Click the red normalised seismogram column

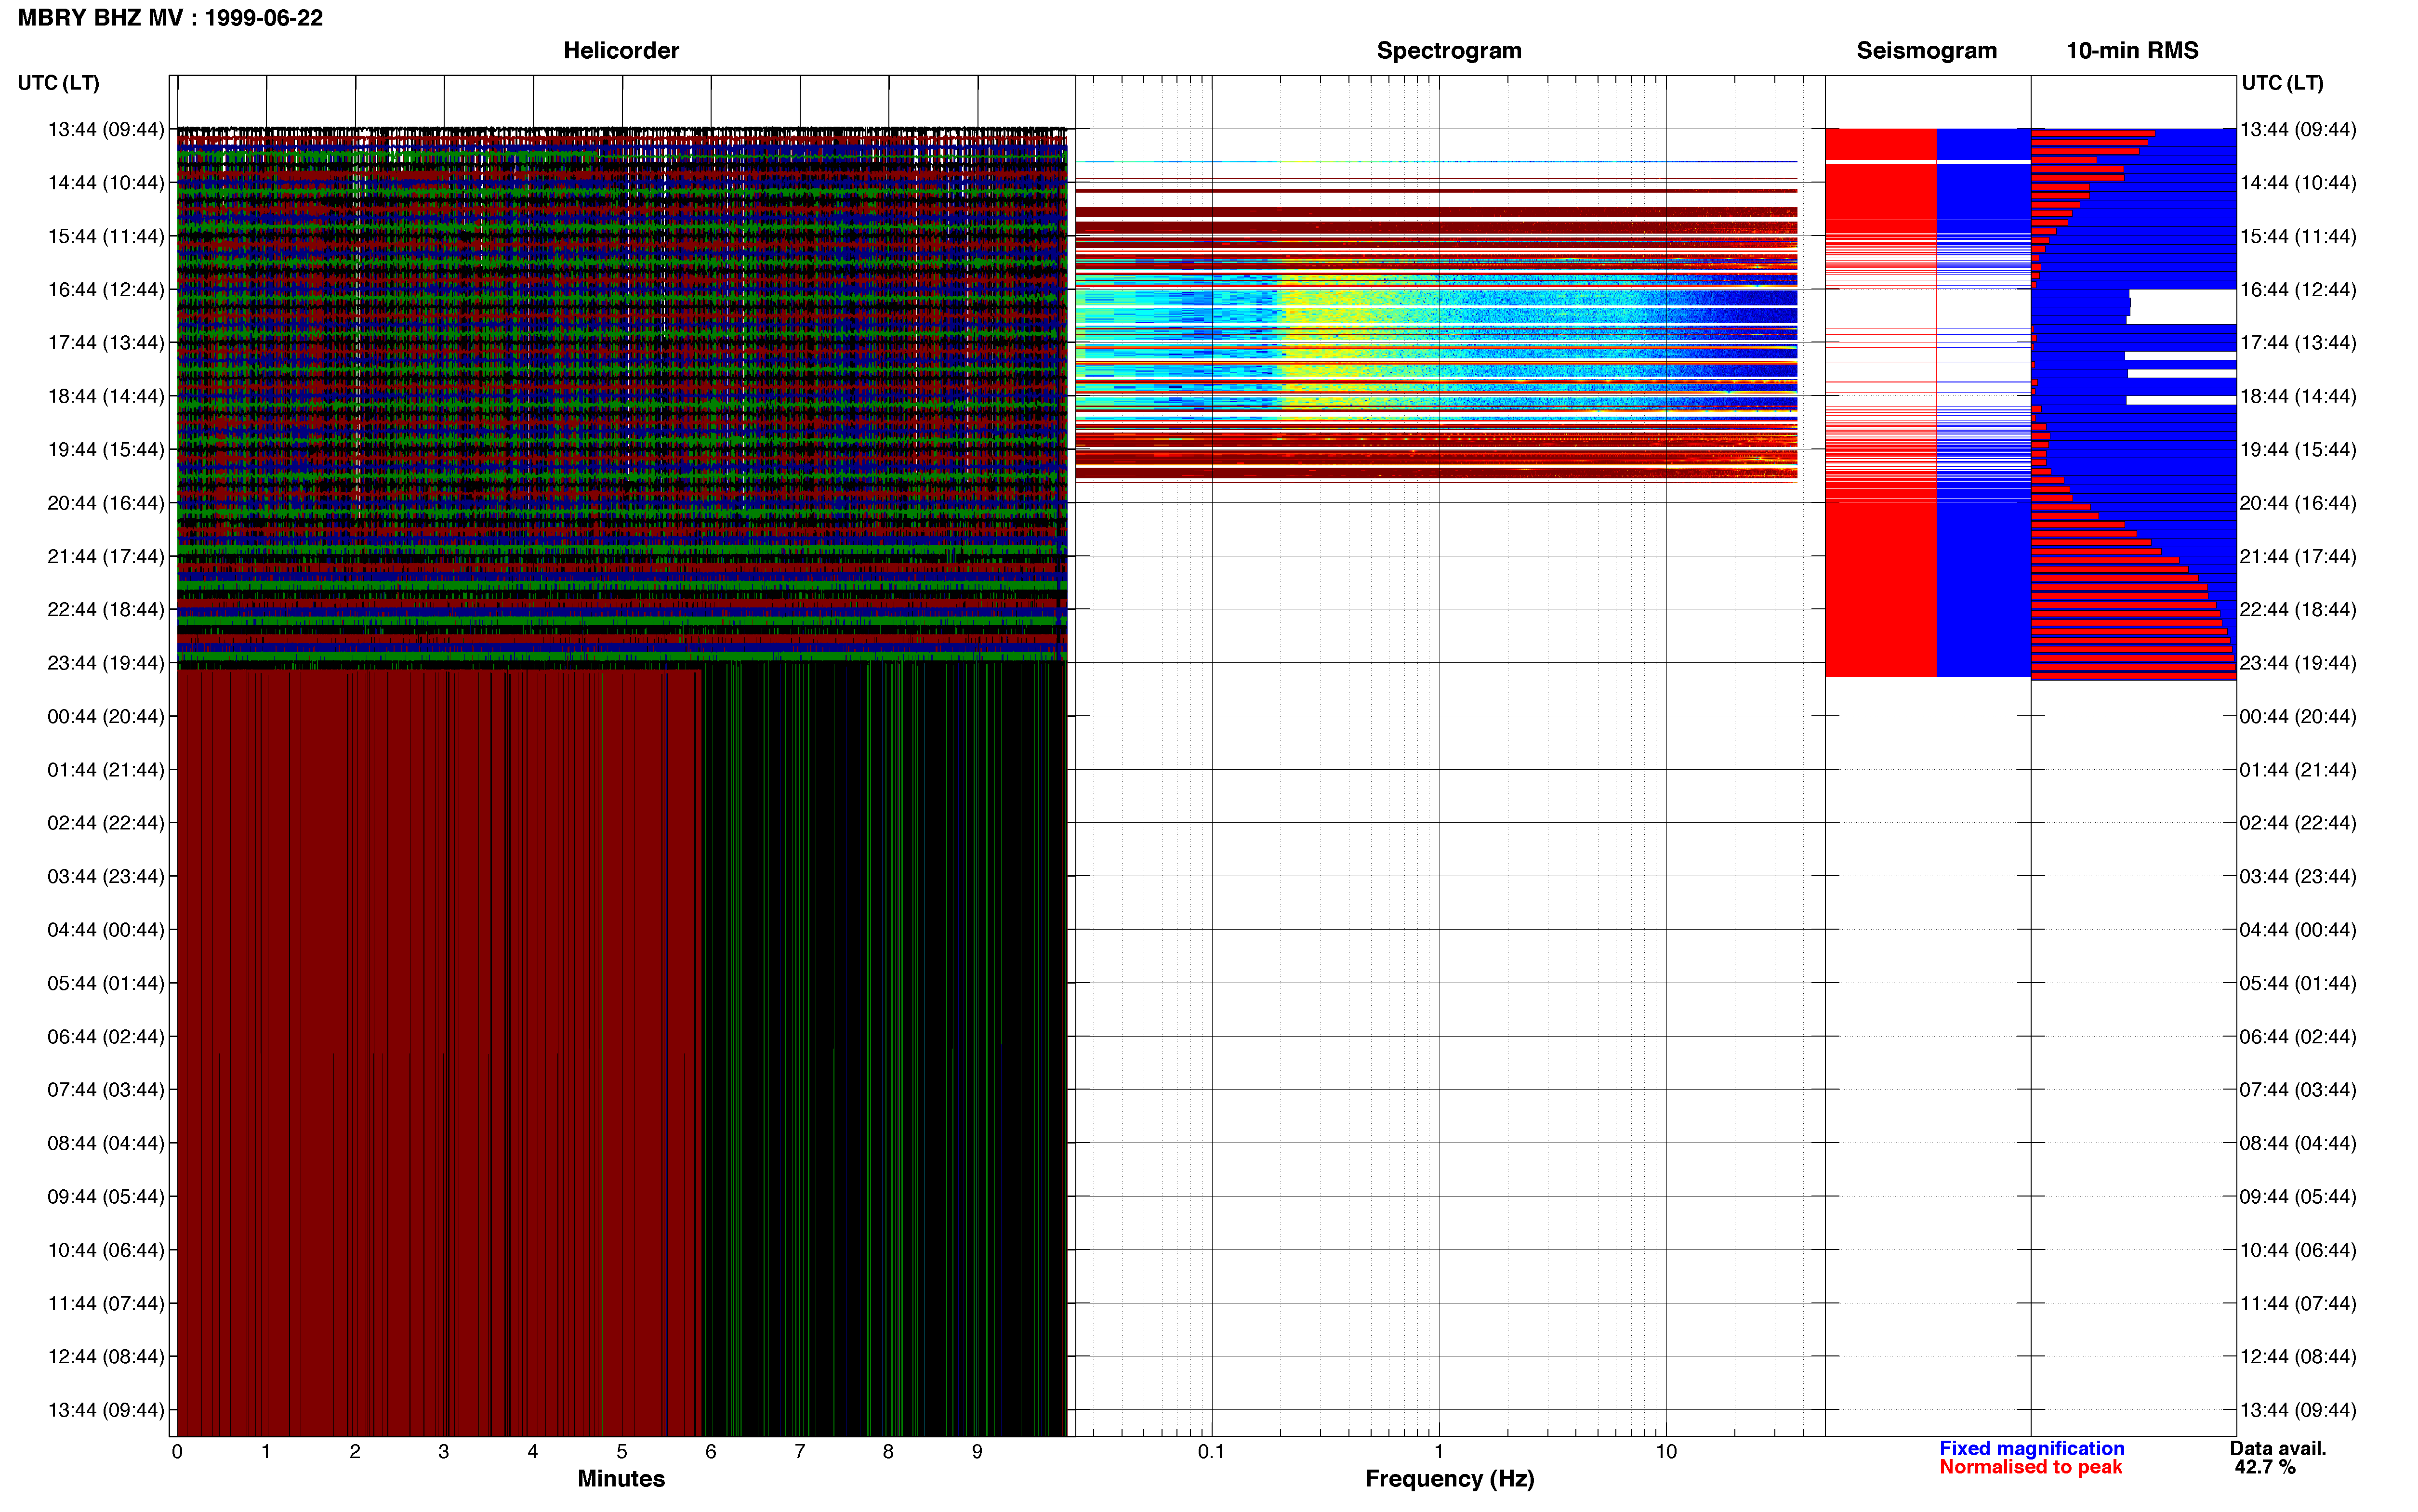(1881, 402)
